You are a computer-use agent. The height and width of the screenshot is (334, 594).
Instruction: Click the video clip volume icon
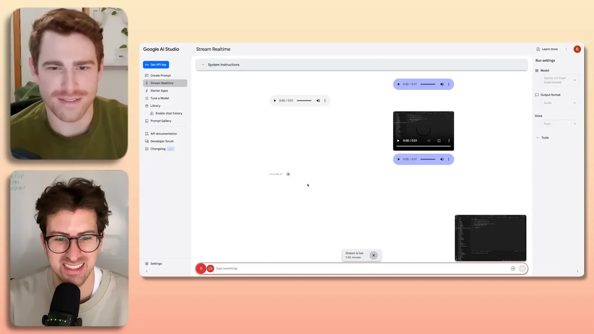pyautogui.click(x=429, y=141)
